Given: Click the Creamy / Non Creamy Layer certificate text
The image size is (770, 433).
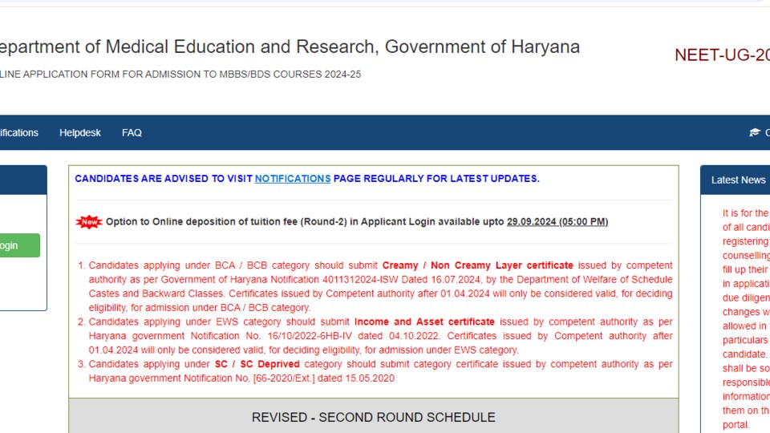Looking at the screenshot, I should [x=478, y=265].
